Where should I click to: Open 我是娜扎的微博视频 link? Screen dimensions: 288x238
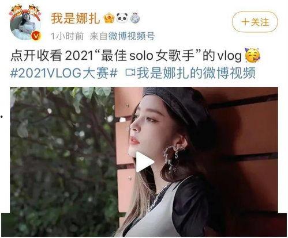click(x=196, y=73)
